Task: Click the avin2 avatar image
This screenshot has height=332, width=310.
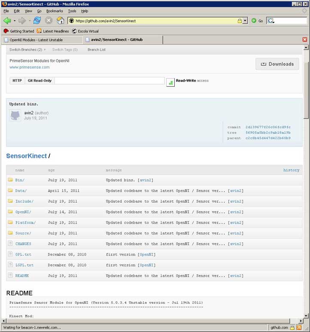Action: click(x=15, y=116)
